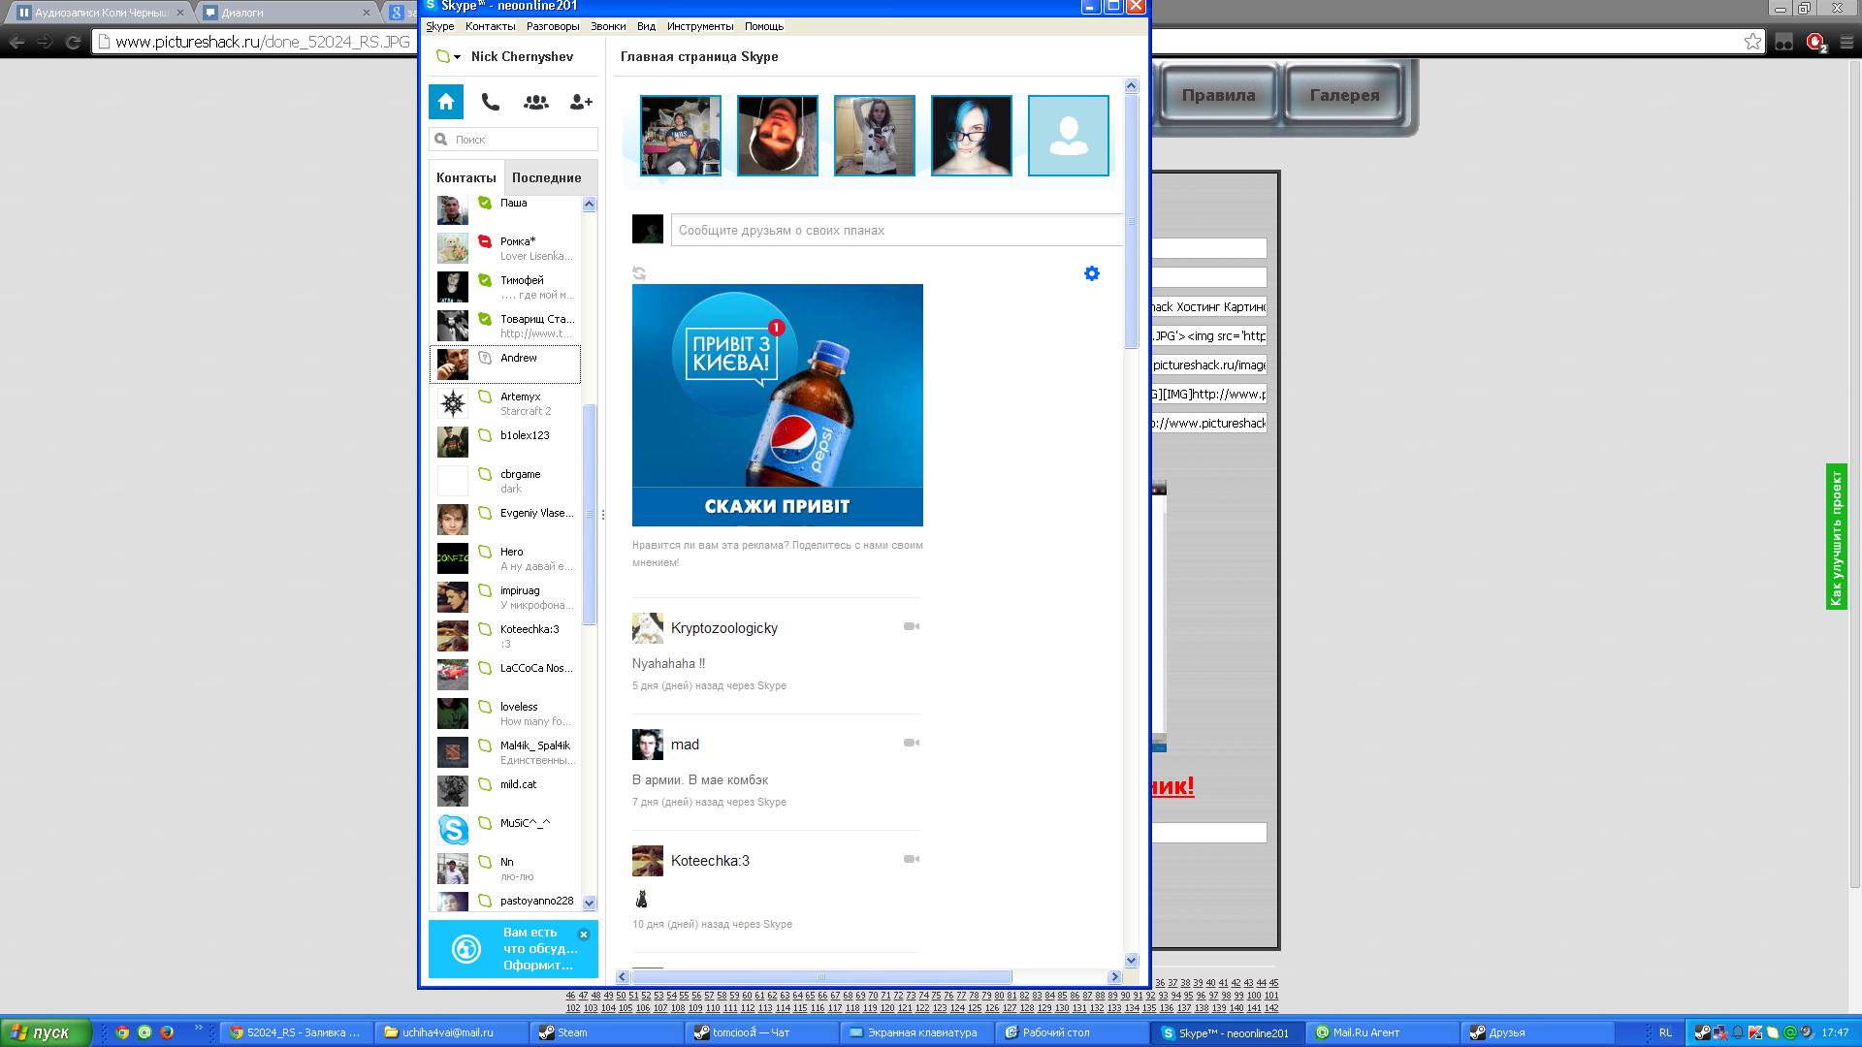Screen dimensions: 1862x1047
Task: Start video call with Kryptozoologicky
Action: 911,626
